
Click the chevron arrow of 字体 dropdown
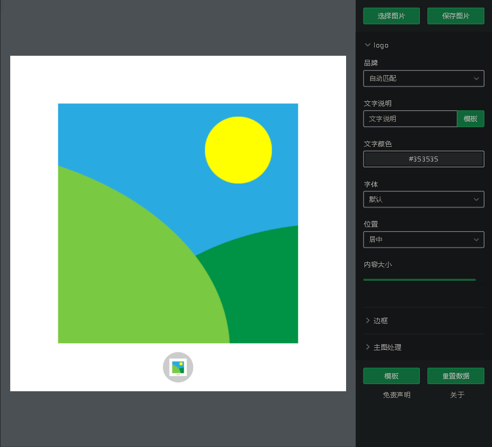[476, 199]
